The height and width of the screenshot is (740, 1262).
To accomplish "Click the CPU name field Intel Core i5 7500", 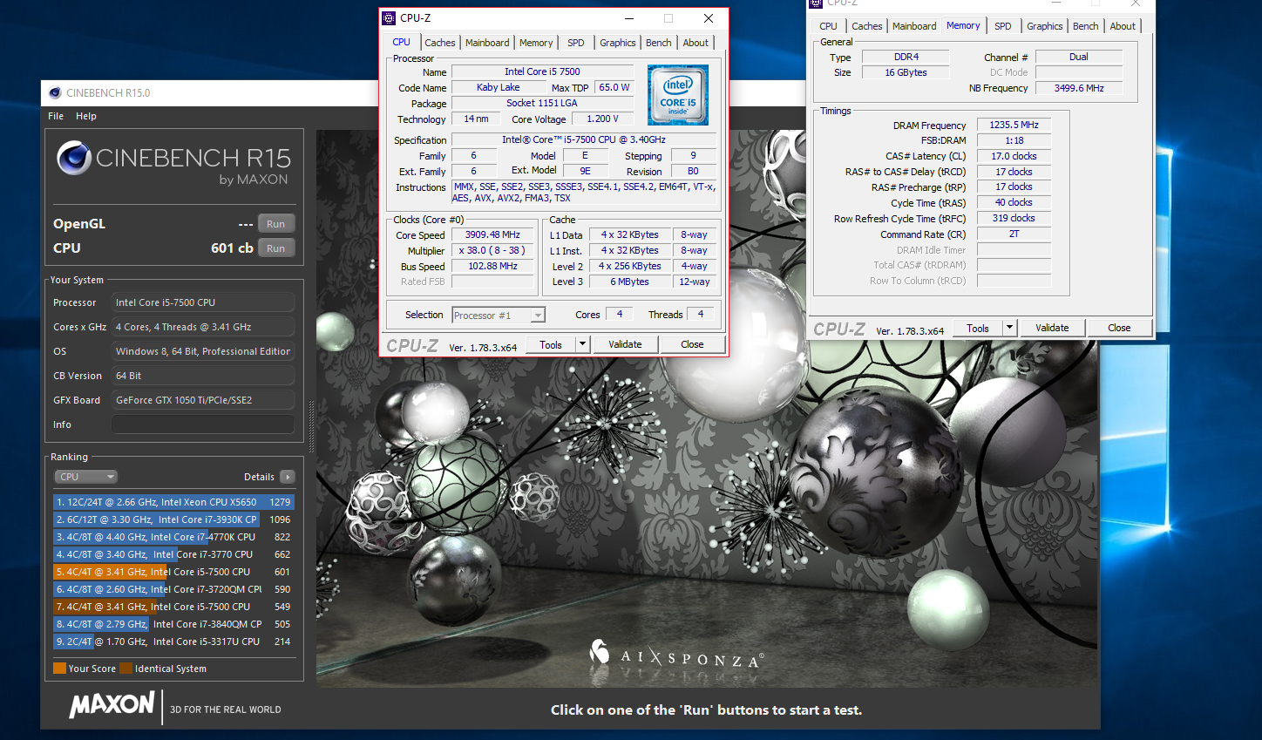I will click(542, 71).
